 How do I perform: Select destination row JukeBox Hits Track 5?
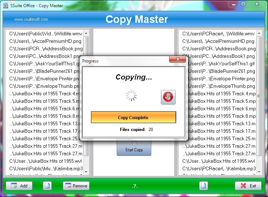pyautogui.click(x=222, y=101)
